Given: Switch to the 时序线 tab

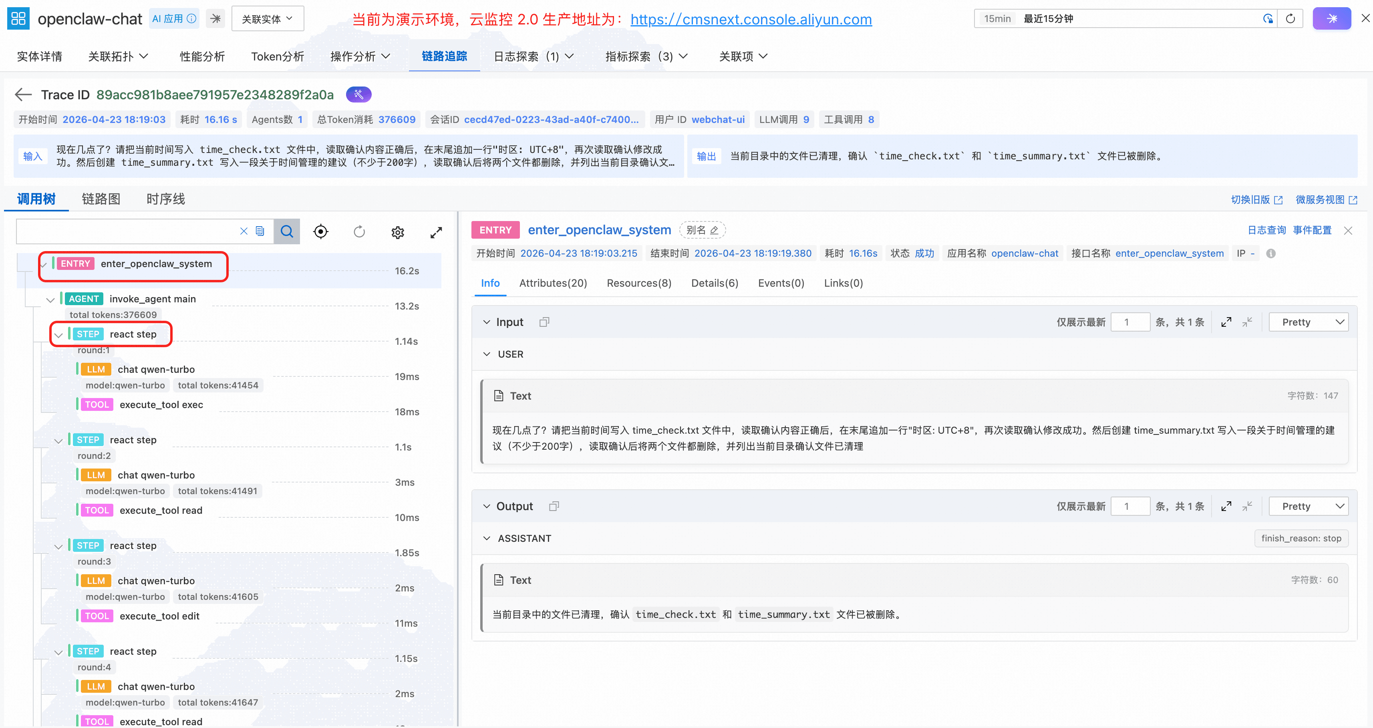Looking at the screenshot, I should 166,199.
